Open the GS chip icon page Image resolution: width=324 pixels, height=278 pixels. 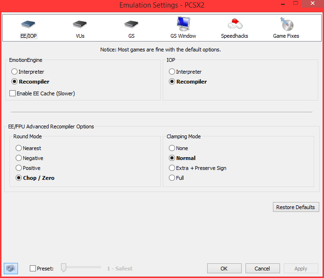(131, 25)
